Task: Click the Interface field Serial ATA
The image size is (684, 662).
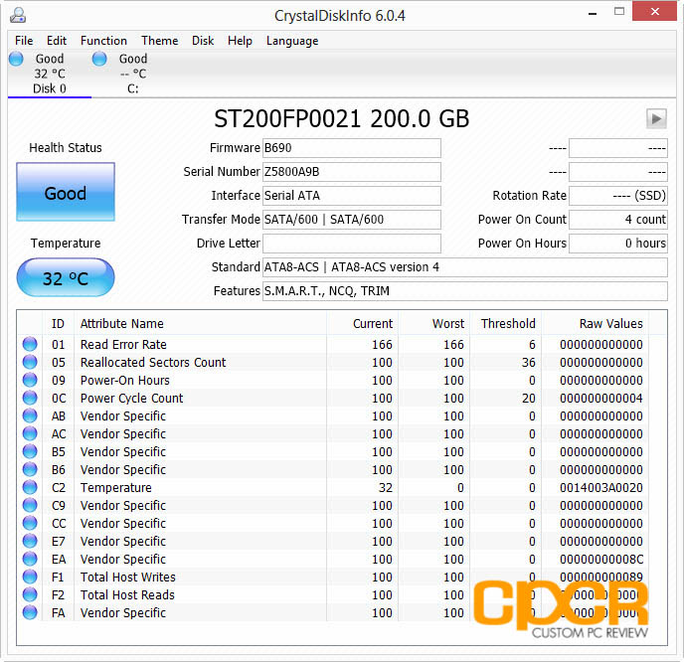Action: (352, 196)
